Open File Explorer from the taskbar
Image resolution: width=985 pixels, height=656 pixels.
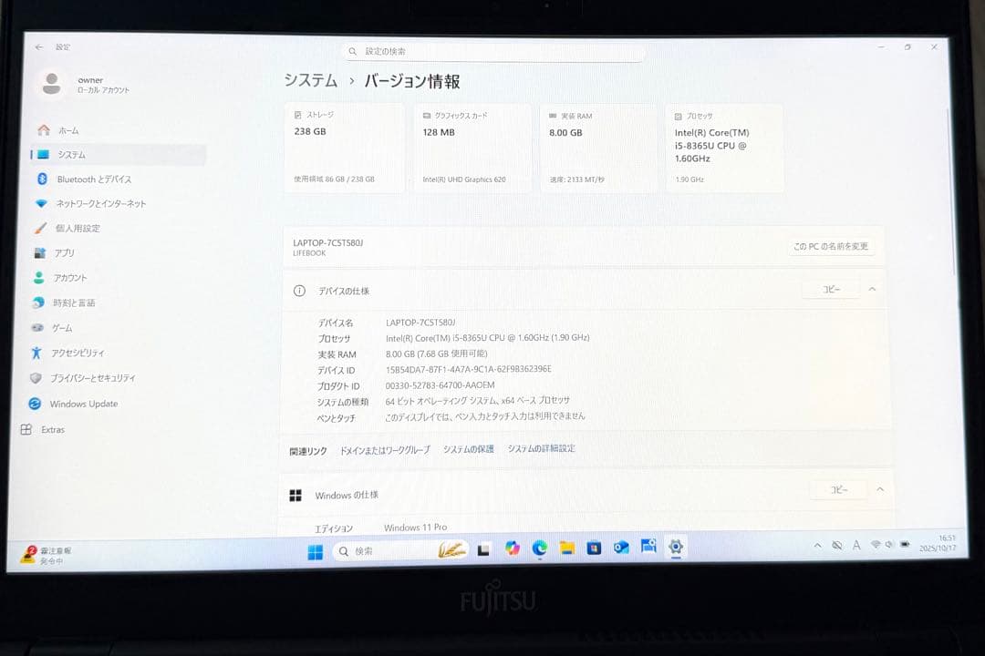tap(567, 548)
